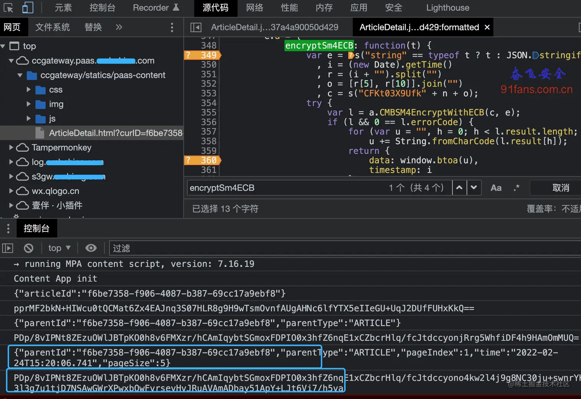The image size is (581, 399).
Task: Expand the wx.qlogo.cn node
Action: point(11,191)
